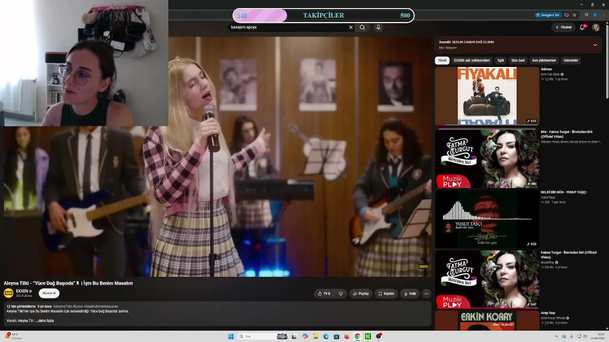The image size is (609, 342).
Task: Click the Erkin Koray Official channel name
Action: pyautogui.click(x=553, y=318)
